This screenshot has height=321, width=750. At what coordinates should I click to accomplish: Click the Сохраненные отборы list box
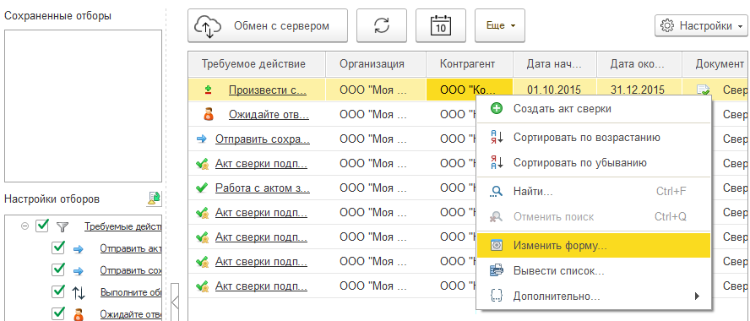[x=84, y=106]
